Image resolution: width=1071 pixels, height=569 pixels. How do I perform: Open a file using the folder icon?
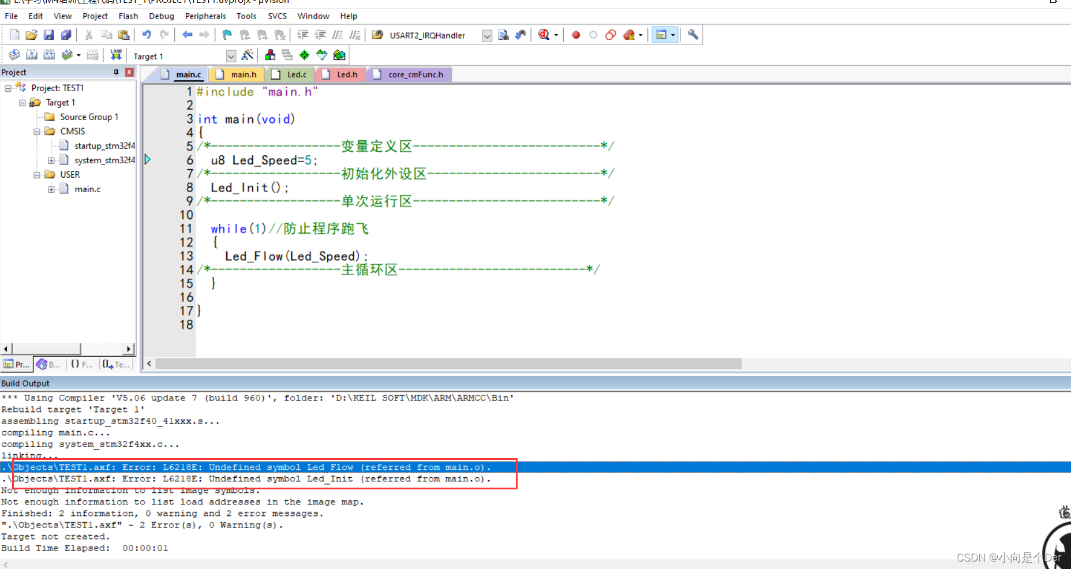(x=32, y=35)
